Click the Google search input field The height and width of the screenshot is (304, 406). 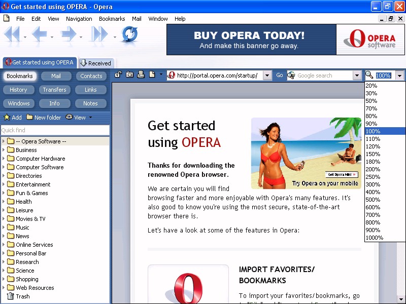pyautogui.click(x=324, y=75)
